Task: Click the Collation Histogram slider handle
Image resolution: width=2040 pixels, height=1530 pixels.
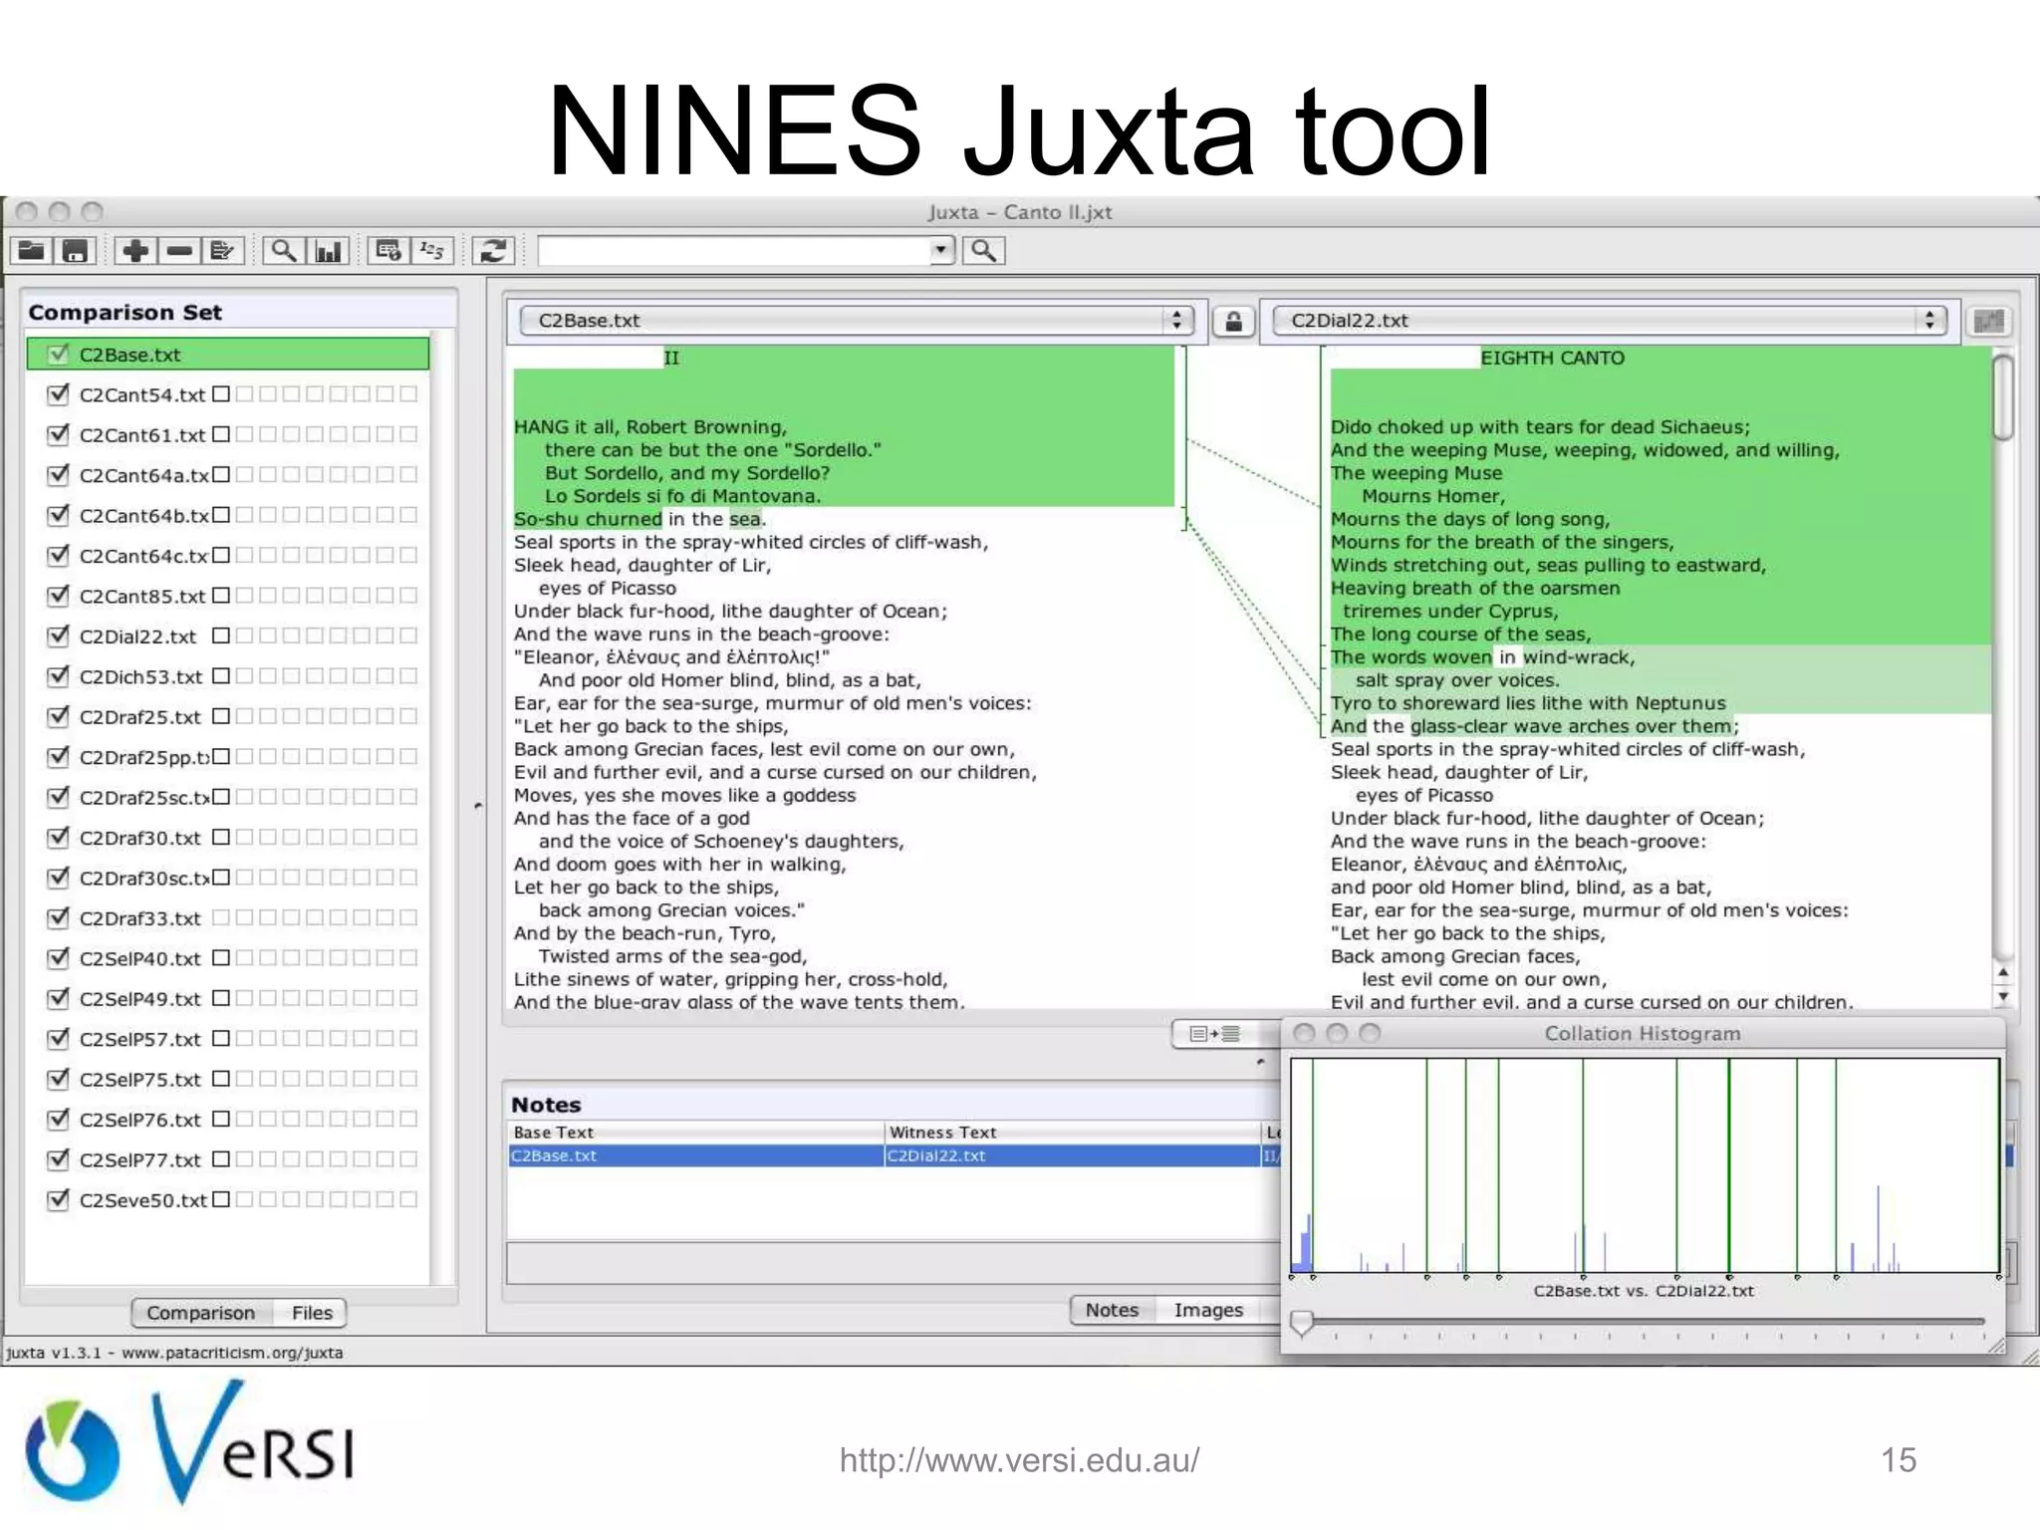Action: (x=1301, y=1323)
